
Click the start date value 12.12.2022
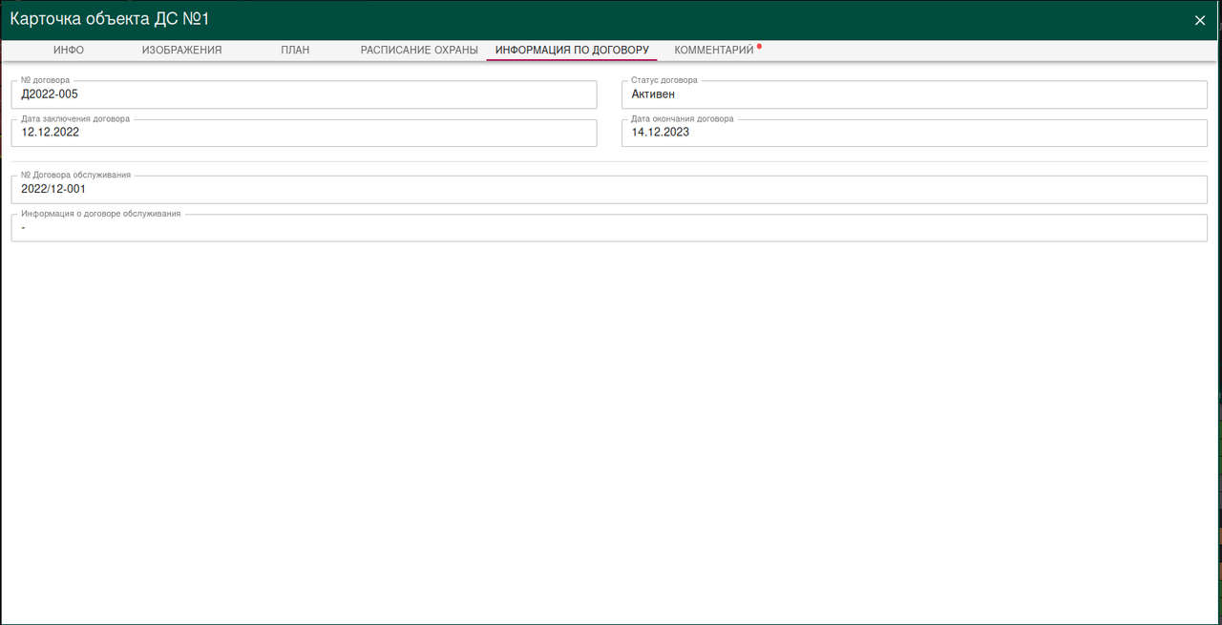tap(51, 133)
